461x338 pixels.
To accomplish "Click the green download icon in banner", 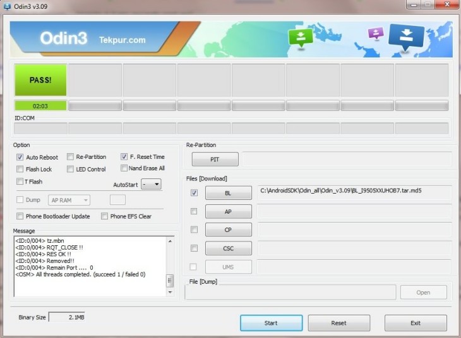I will pos(300,36).
